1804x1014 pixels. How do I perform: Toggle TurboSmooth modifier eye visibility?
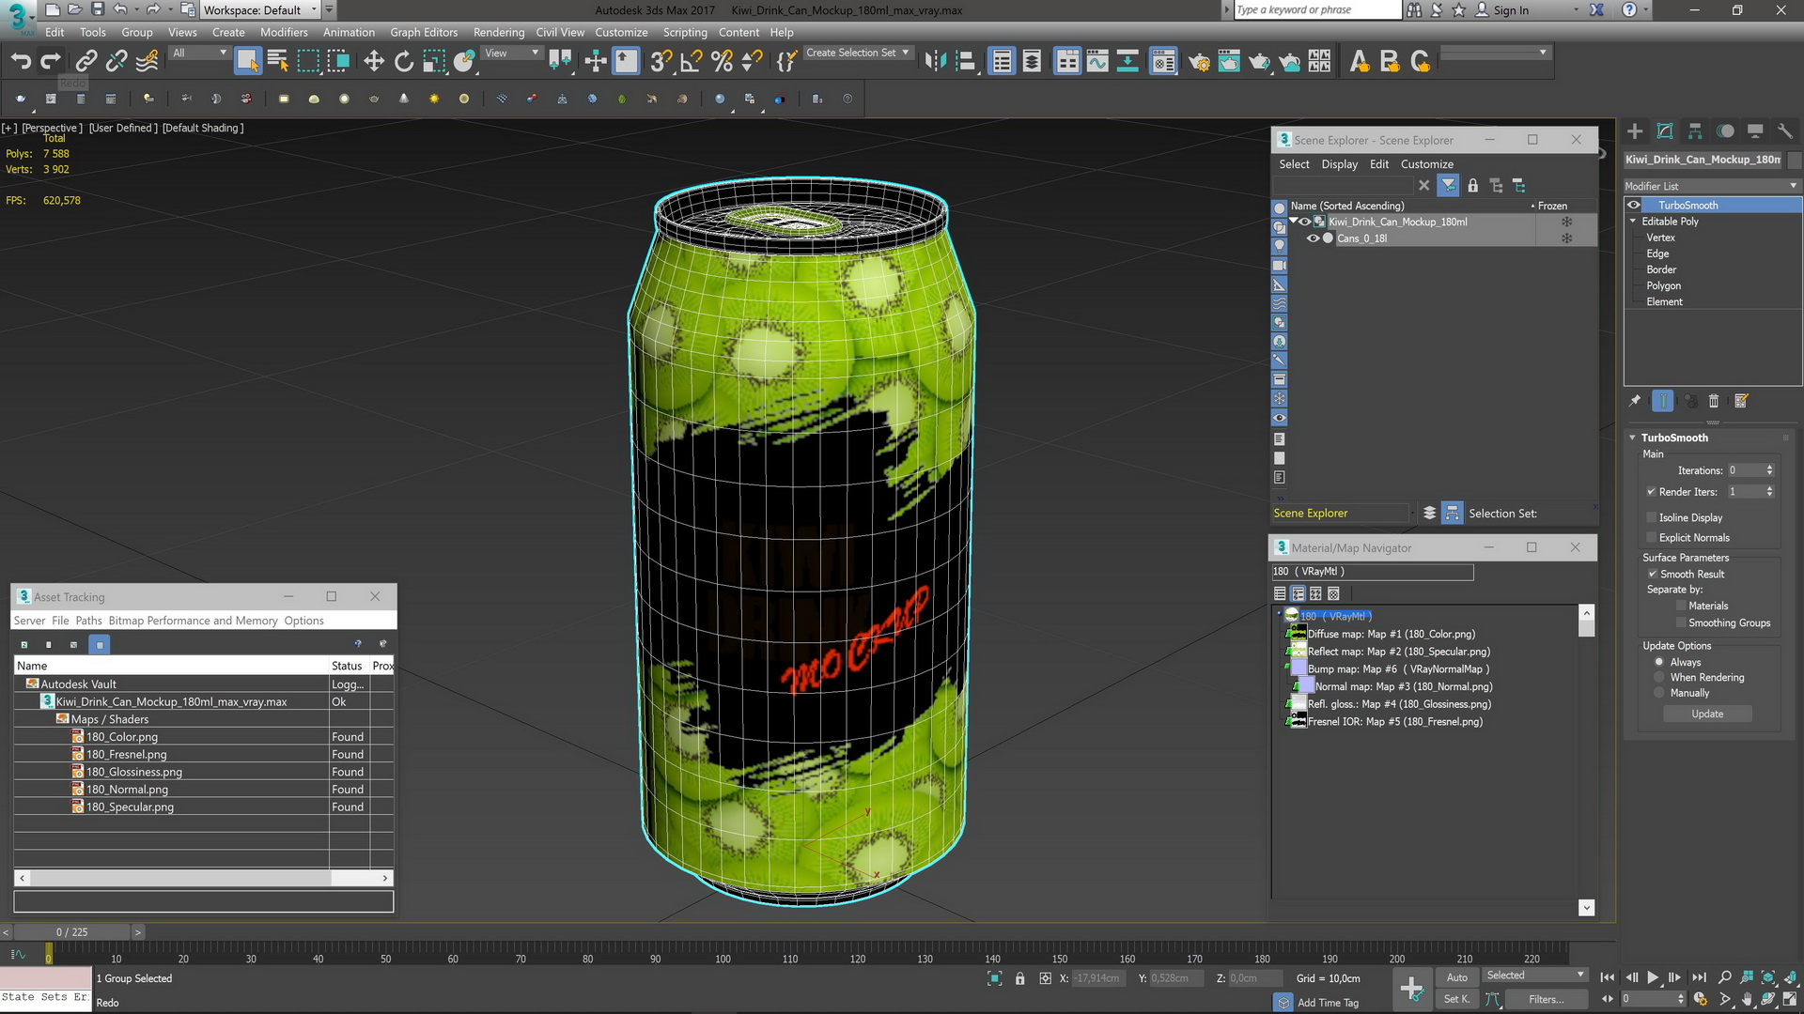pos(1634,205)
